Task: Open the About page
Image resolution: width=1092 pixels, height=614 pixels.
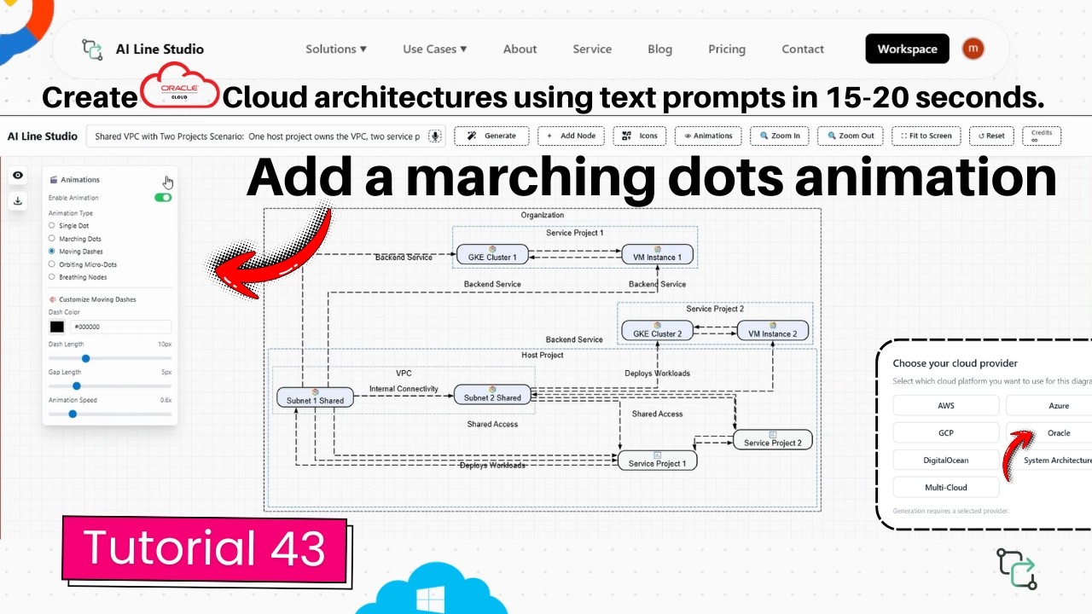Action: (x=520, y=49)
